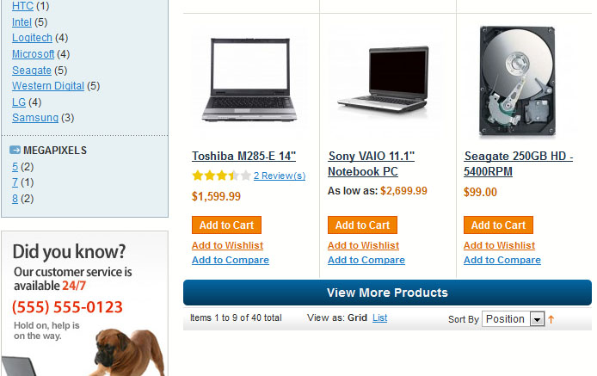Filter by Logitech manufacturer
Viewport: 597px width, 376px height.
click(32, 38)
